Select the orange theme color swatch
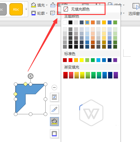140x142 pixels. [x=93, y=22]
